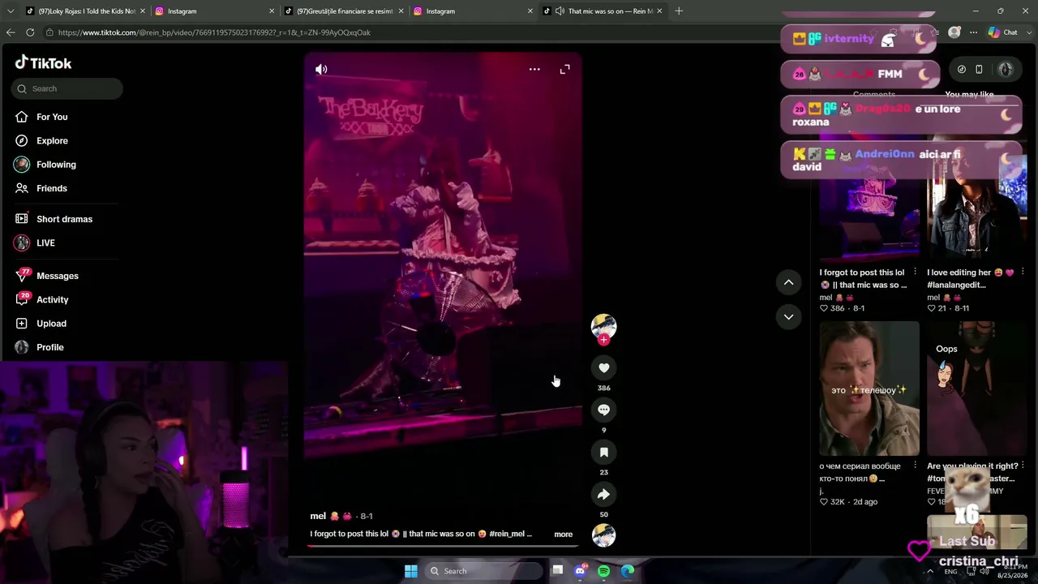Go to the previous video with the up arrow
Viewport: 1038px width, 584px height.
(788, 282)
